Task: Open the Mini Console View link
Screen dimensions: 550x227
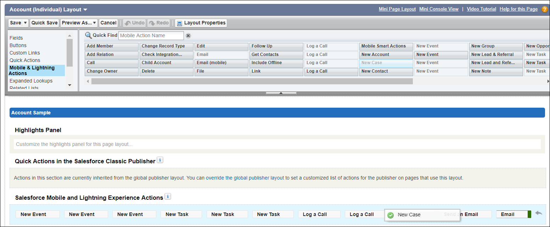Action: point(439,9)
